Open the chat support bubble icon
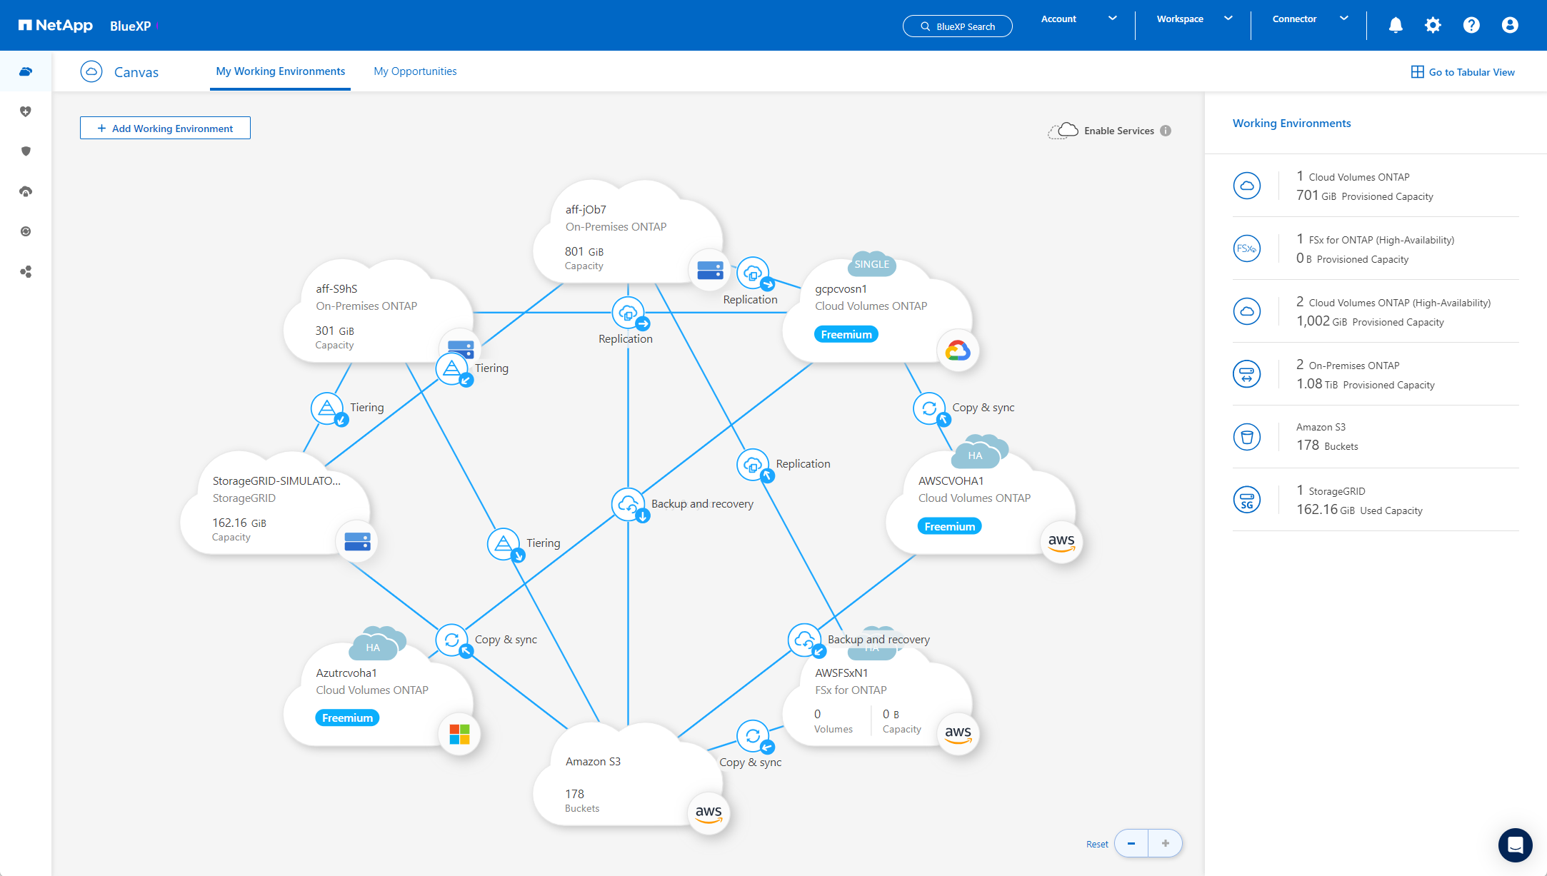Viewport: 1547px width, 876px height. 1515,845
